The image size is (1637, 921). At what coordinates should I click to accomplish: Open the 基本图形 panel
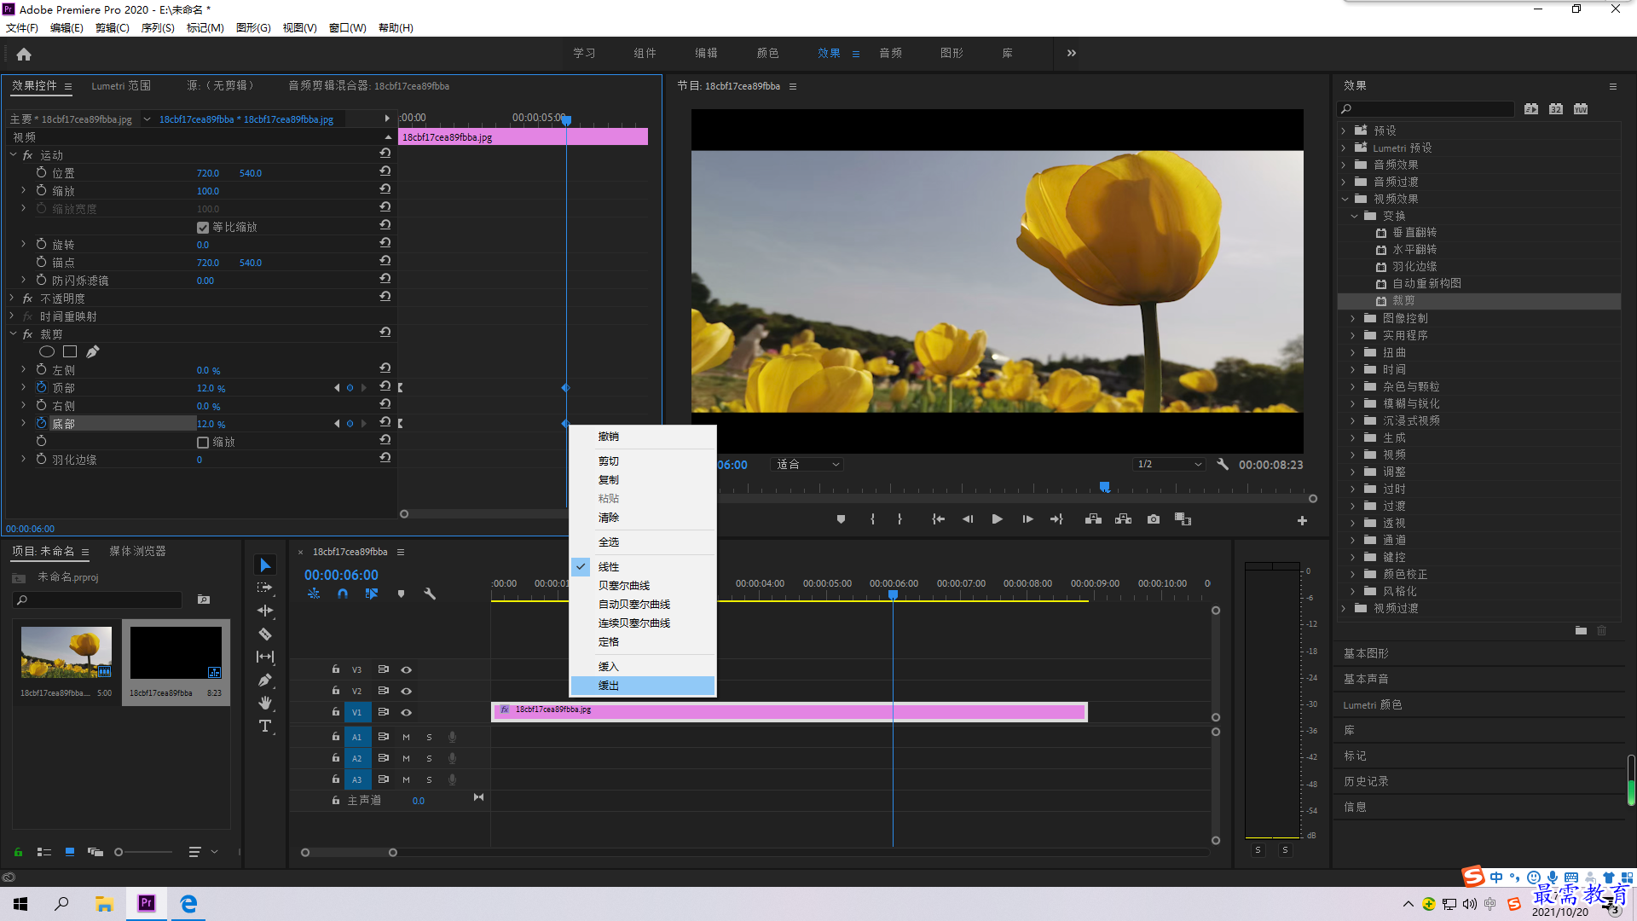pos(1366,653)
